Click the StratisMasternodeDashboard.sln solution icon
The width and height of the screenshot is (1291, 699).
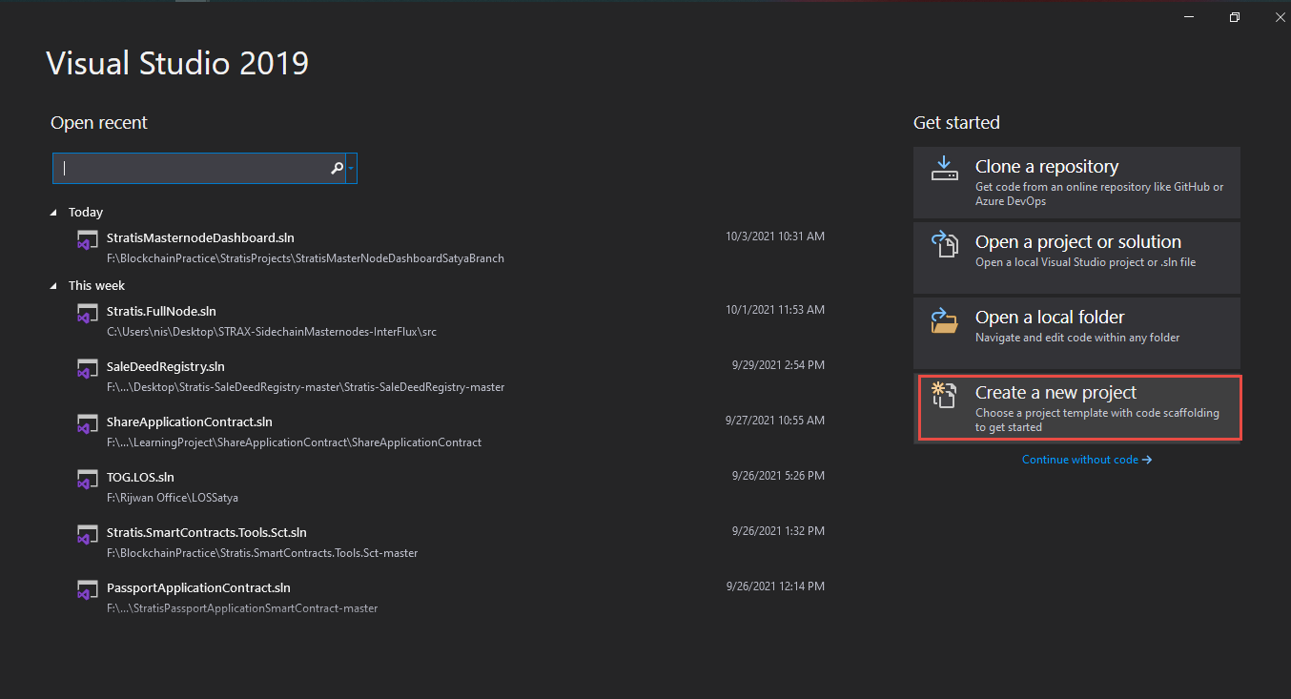[88, 240]
